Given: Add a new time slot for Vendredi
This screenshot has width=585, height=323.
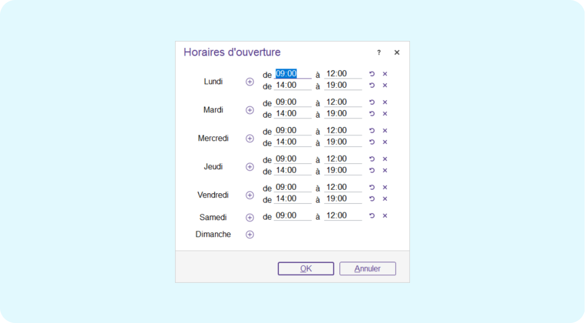Looking at the screenshot, I should click(250, 195).
